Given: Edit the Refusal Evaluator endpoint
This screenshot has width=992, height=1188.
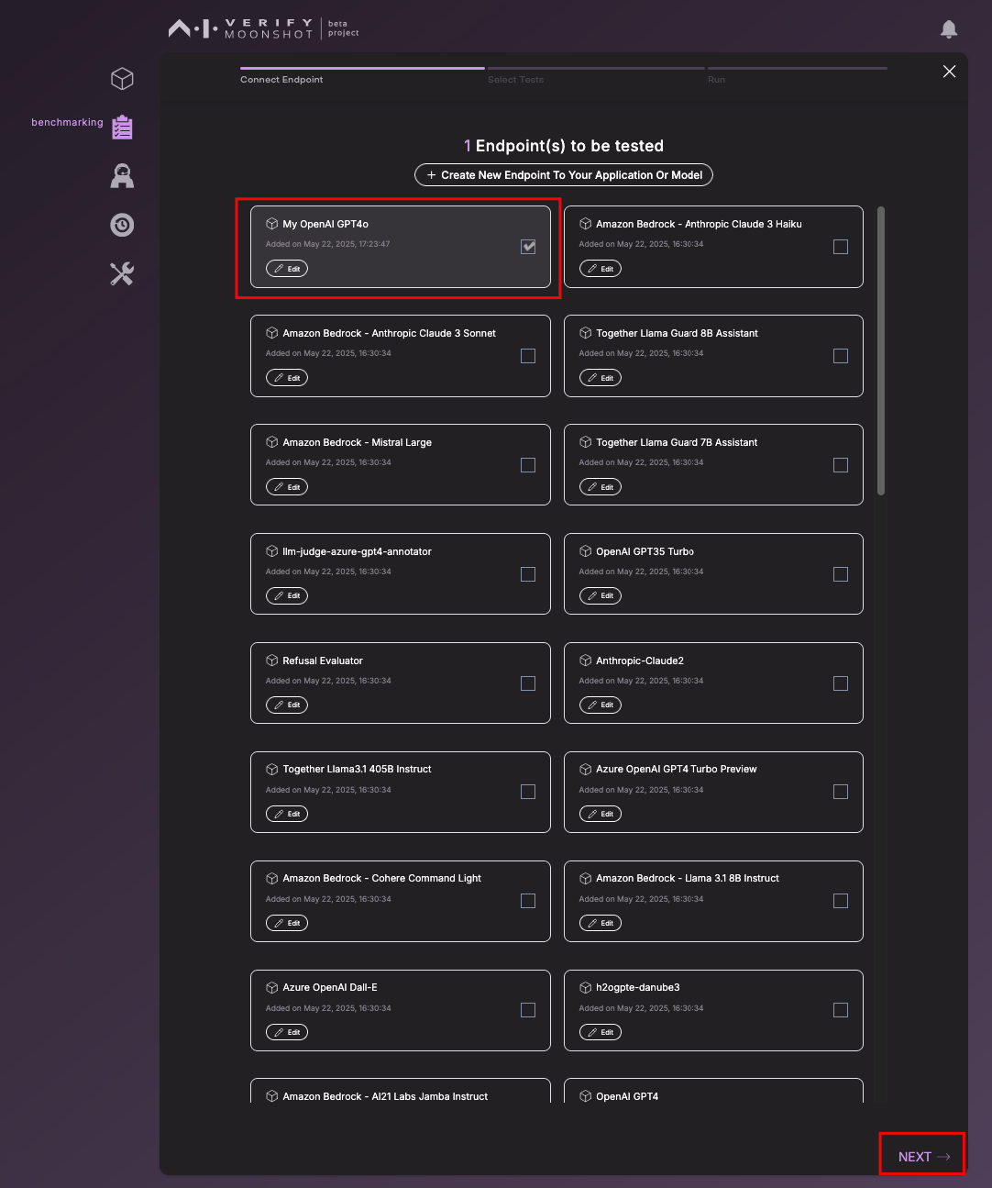Looking at the screenshot, I should 287,705.
